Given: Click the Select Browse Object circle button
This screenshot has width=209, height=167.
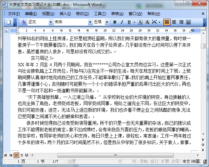Looking at the screenshot, I should pos(203,145).
